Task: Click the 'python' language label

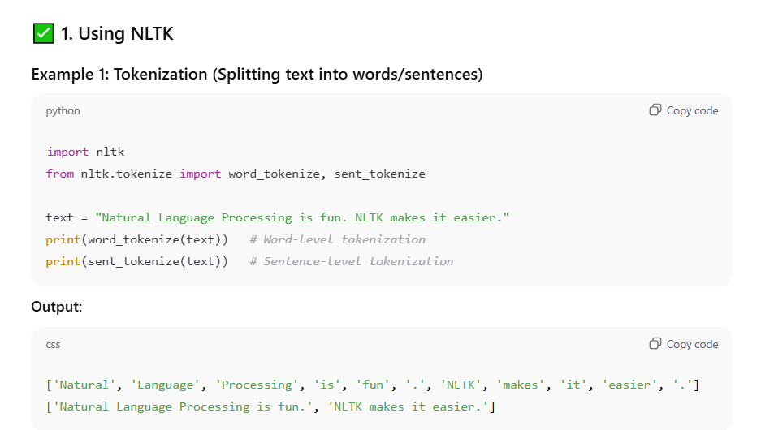Action: [63, 111]
